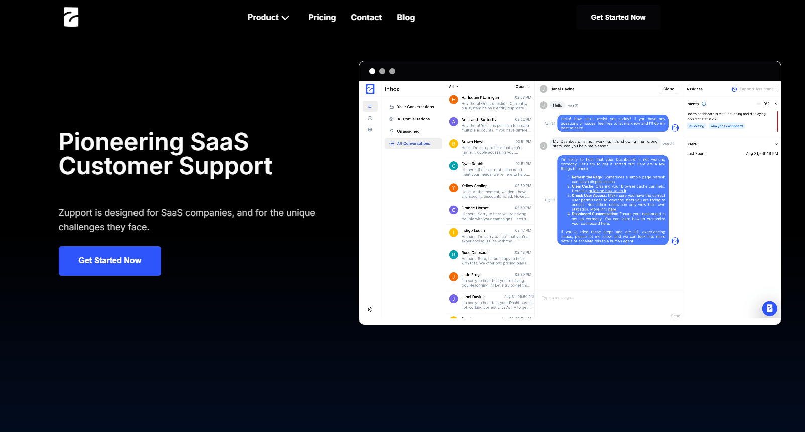Click the Intents info icon
This screenshot has height=432, width=805.
click(704, 104)
